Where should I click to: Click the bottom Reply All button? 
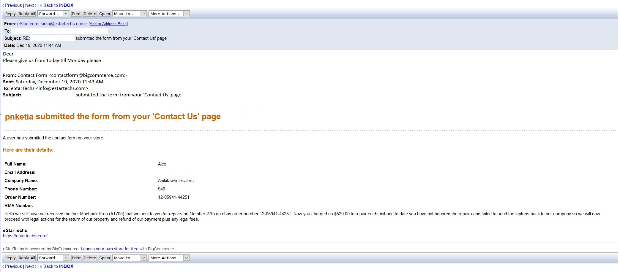[27, 258]
